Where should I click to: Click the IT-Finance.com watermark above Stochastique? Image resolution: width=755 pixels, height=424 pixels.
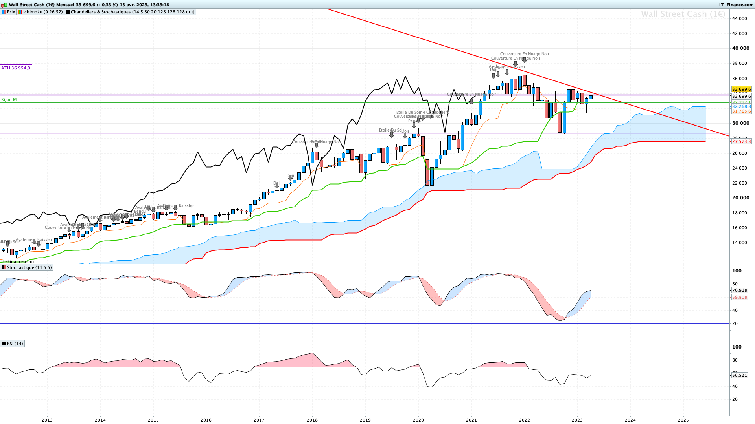tap(17, 261)
